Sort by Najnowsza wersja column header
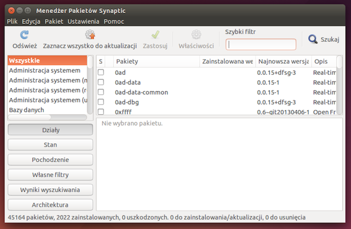Viewport: 351px width, 229px height. click(x=284, y=61)
